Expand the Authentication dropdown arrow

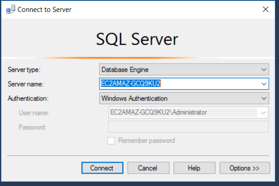pyautogui.click(x=264, y=98)
